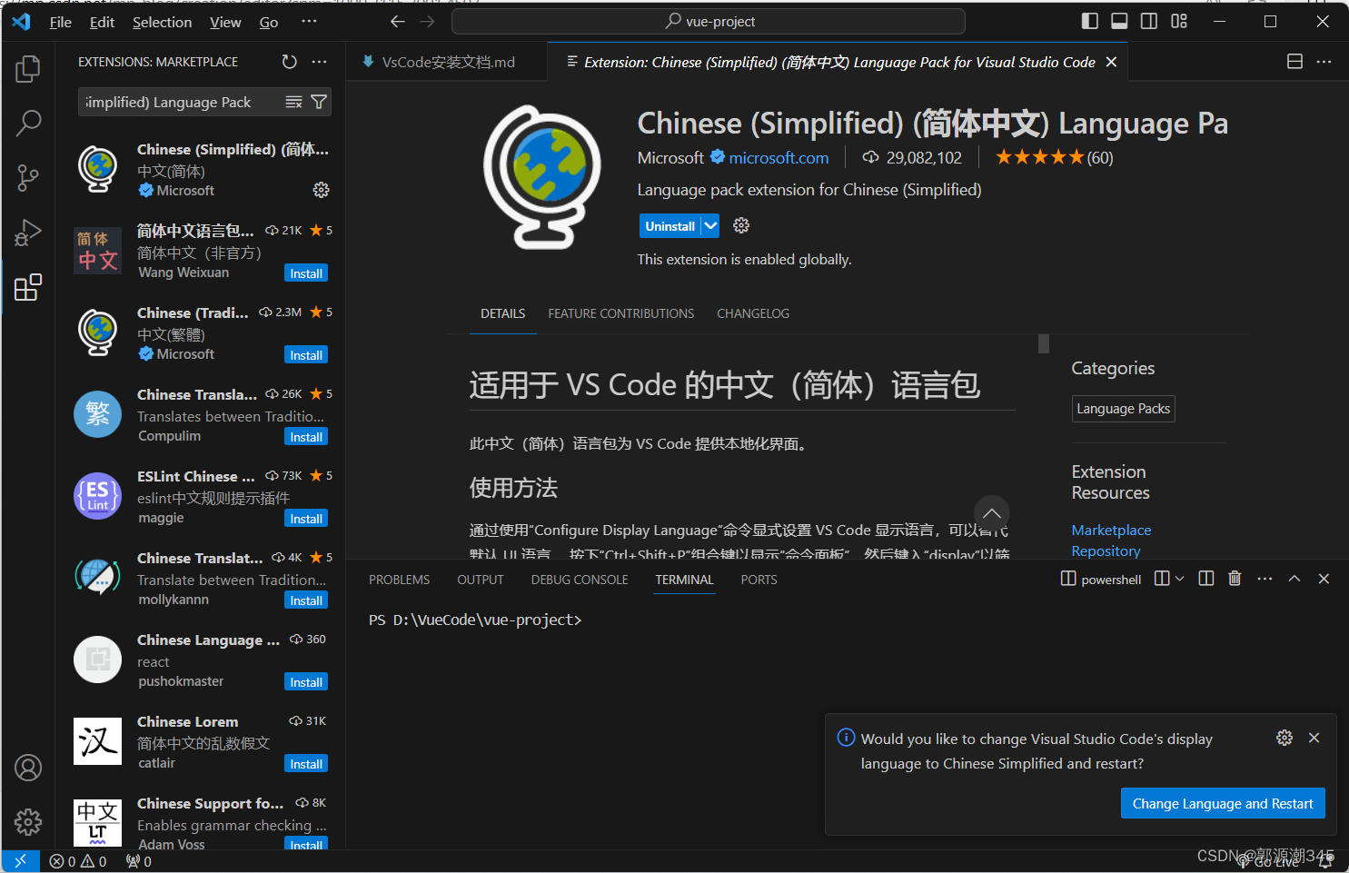Expand Uninstall button dropdown arrow
Screen dimensions: 1349x873
click(x=710, y=226)
